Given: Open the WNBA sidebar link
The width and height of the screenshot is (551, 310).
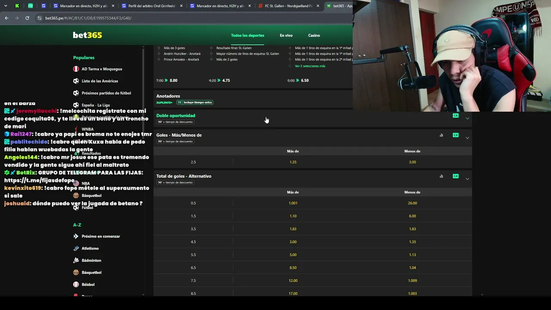Looking at the screenshot, I should click(87, 129).
